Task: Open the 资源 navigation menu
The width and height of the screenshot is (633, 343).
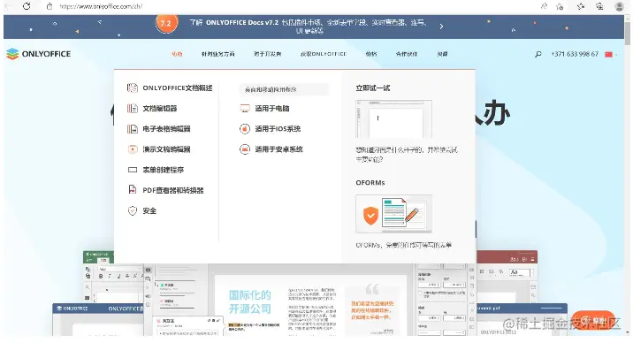Action: [x=442, y=54]
